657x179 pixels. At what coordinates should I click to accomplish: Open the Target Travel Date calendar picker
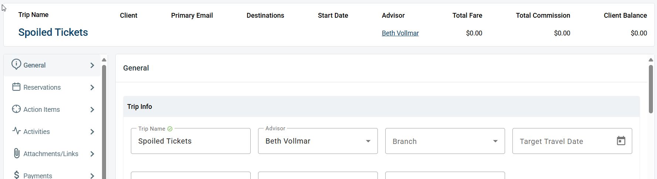(621, 141)
